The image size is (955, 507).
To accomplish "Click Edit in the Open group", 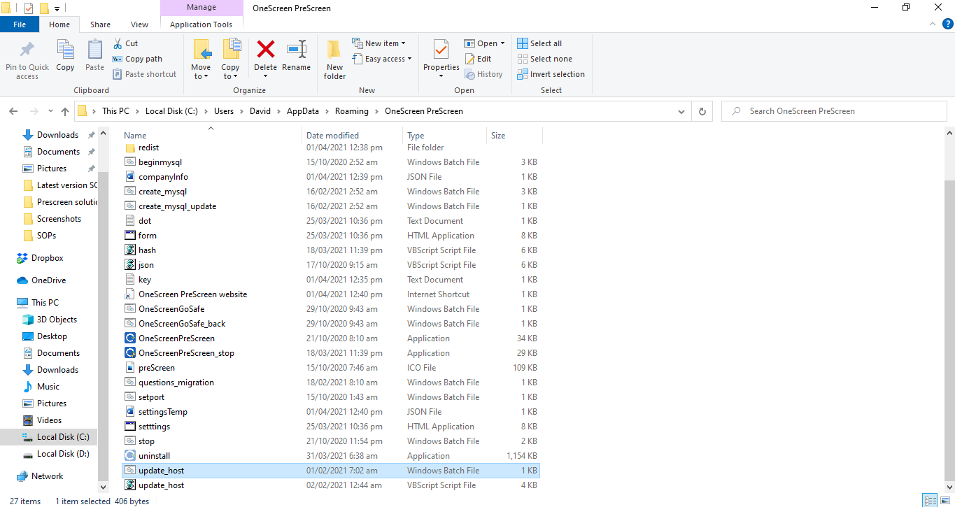I will coord(478,59).
